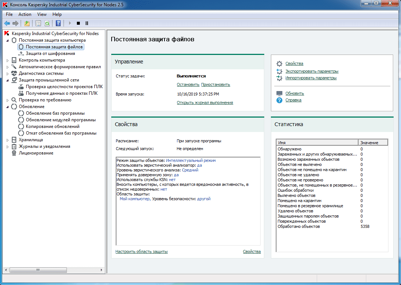The height and width of the screenshot is (285, 401).
Task: Click the Forward arrow toolbar icon
Action: pos(16,23)
